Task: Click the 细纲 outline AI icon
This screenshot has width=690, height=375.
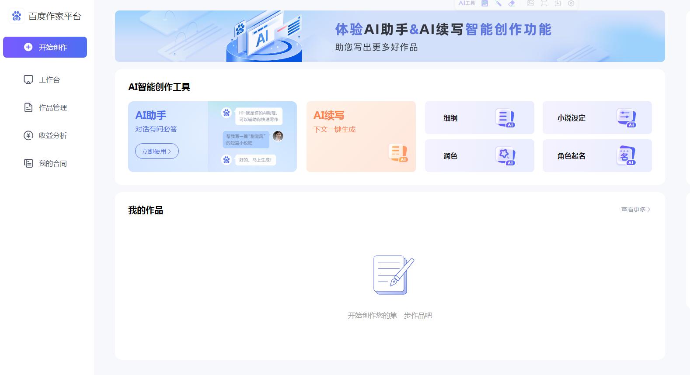Action: tap(505, 118)
